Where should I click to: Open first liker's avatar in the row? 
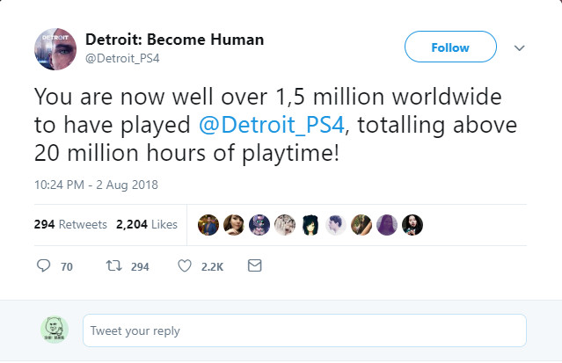(208, 224)
